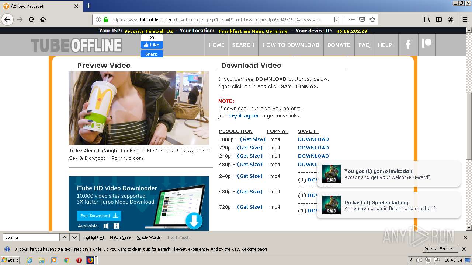Open TubeOffline Facebook page icon
472x265 pixels.
(408, 45)
